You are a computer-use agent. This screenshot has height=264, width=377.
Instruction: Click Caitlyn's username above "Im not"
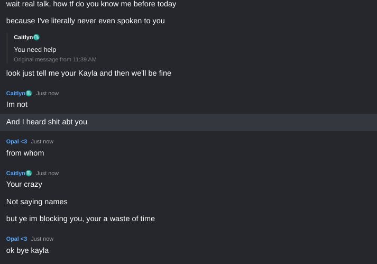[x=15, y=93]
